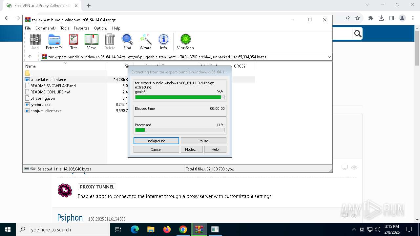420x236 pixels.
Task: Pause the extraction
Action: point(203,141)
